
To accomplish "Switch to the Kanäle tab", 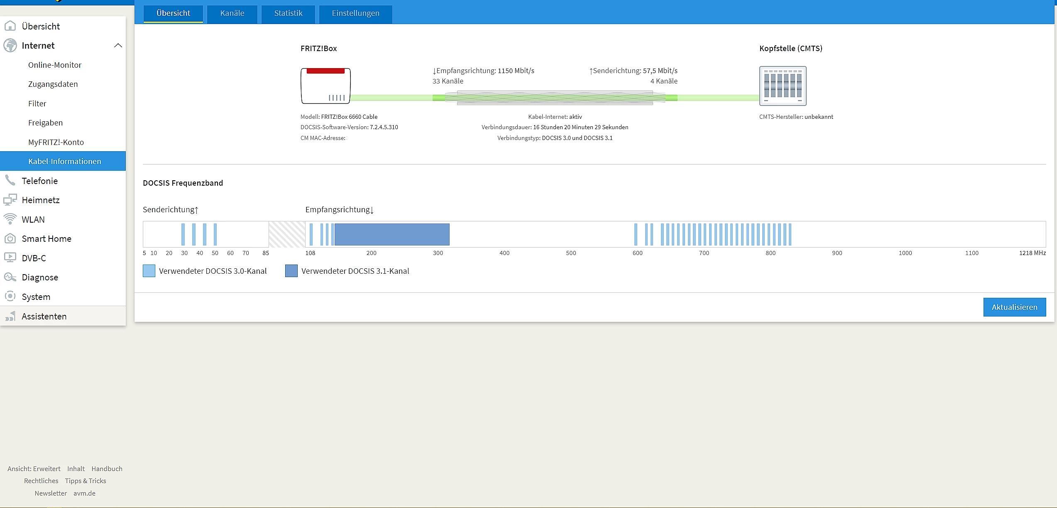I will pos(232,13).
